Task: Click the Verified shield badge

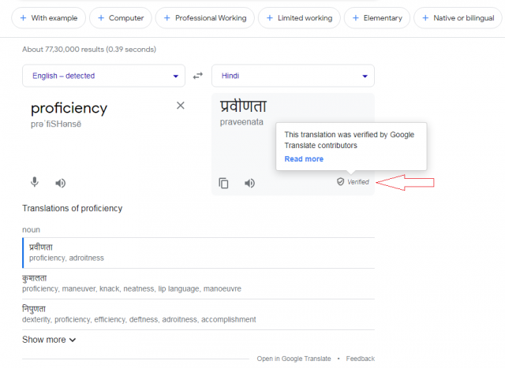Action: click(353, 182)
